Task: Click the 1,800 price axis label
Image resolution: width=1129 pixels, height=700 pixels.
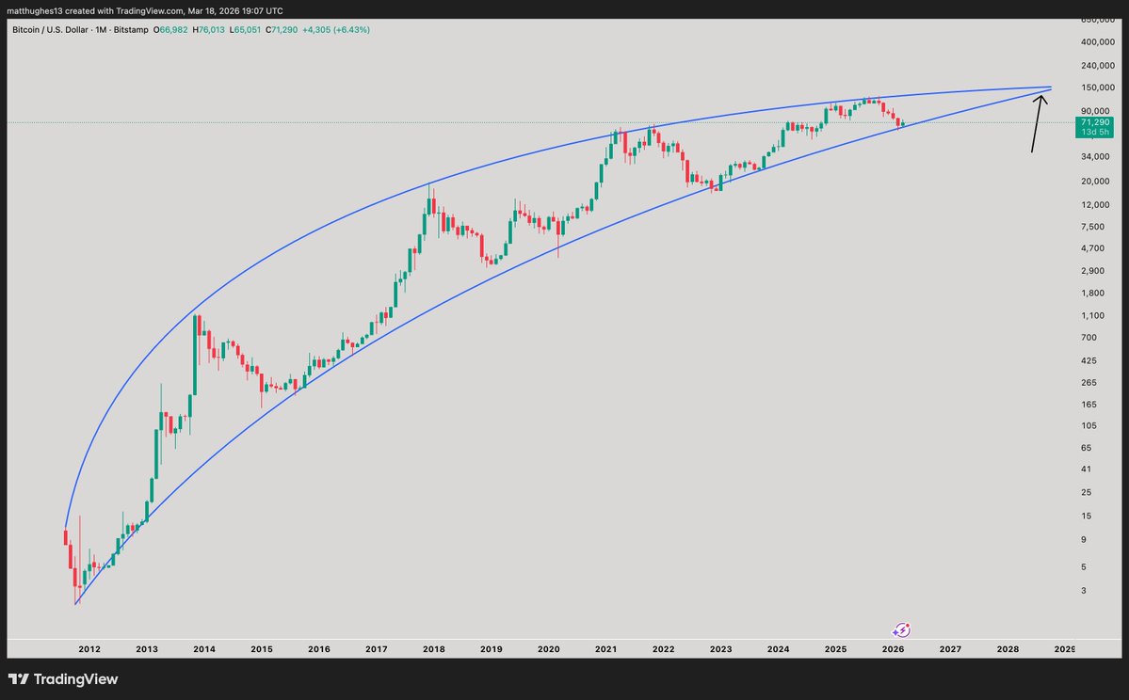Action: 1092,293
